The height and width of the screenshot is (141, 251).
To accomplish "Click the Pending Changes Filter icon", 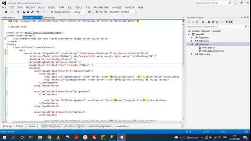I will [203, 22].
